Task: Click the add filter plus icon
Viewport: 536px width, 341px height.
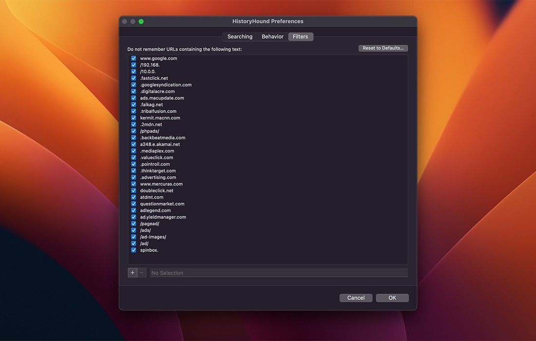Action: click(132, 273)
